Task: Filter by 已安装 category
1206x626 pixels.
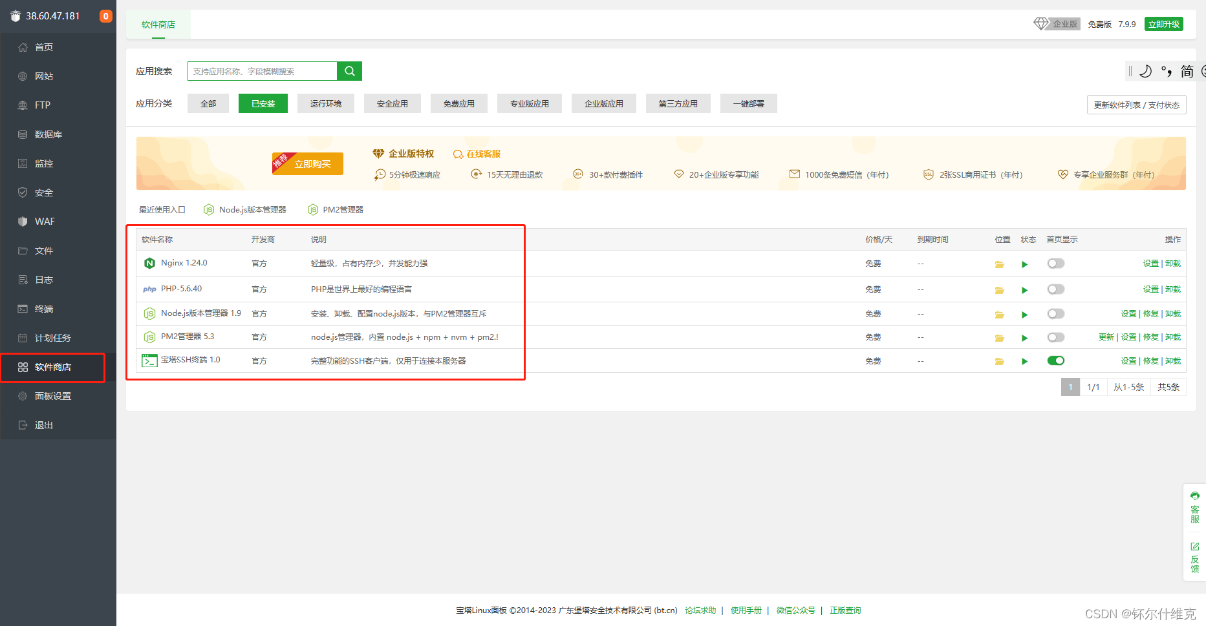Action: pyautogui.click(x=263, y=103)
